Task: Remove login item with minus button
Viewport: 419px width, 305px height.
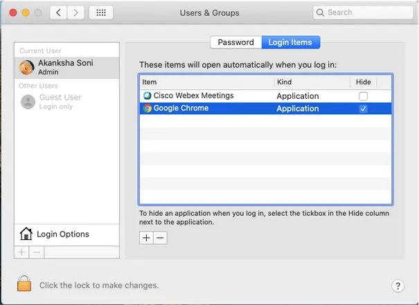Action: coord(160,238)
